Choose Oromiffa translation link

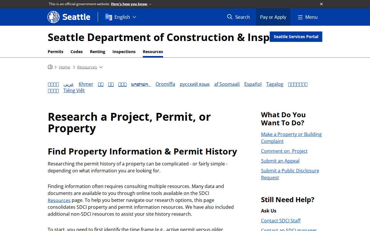tap(165, 84)
